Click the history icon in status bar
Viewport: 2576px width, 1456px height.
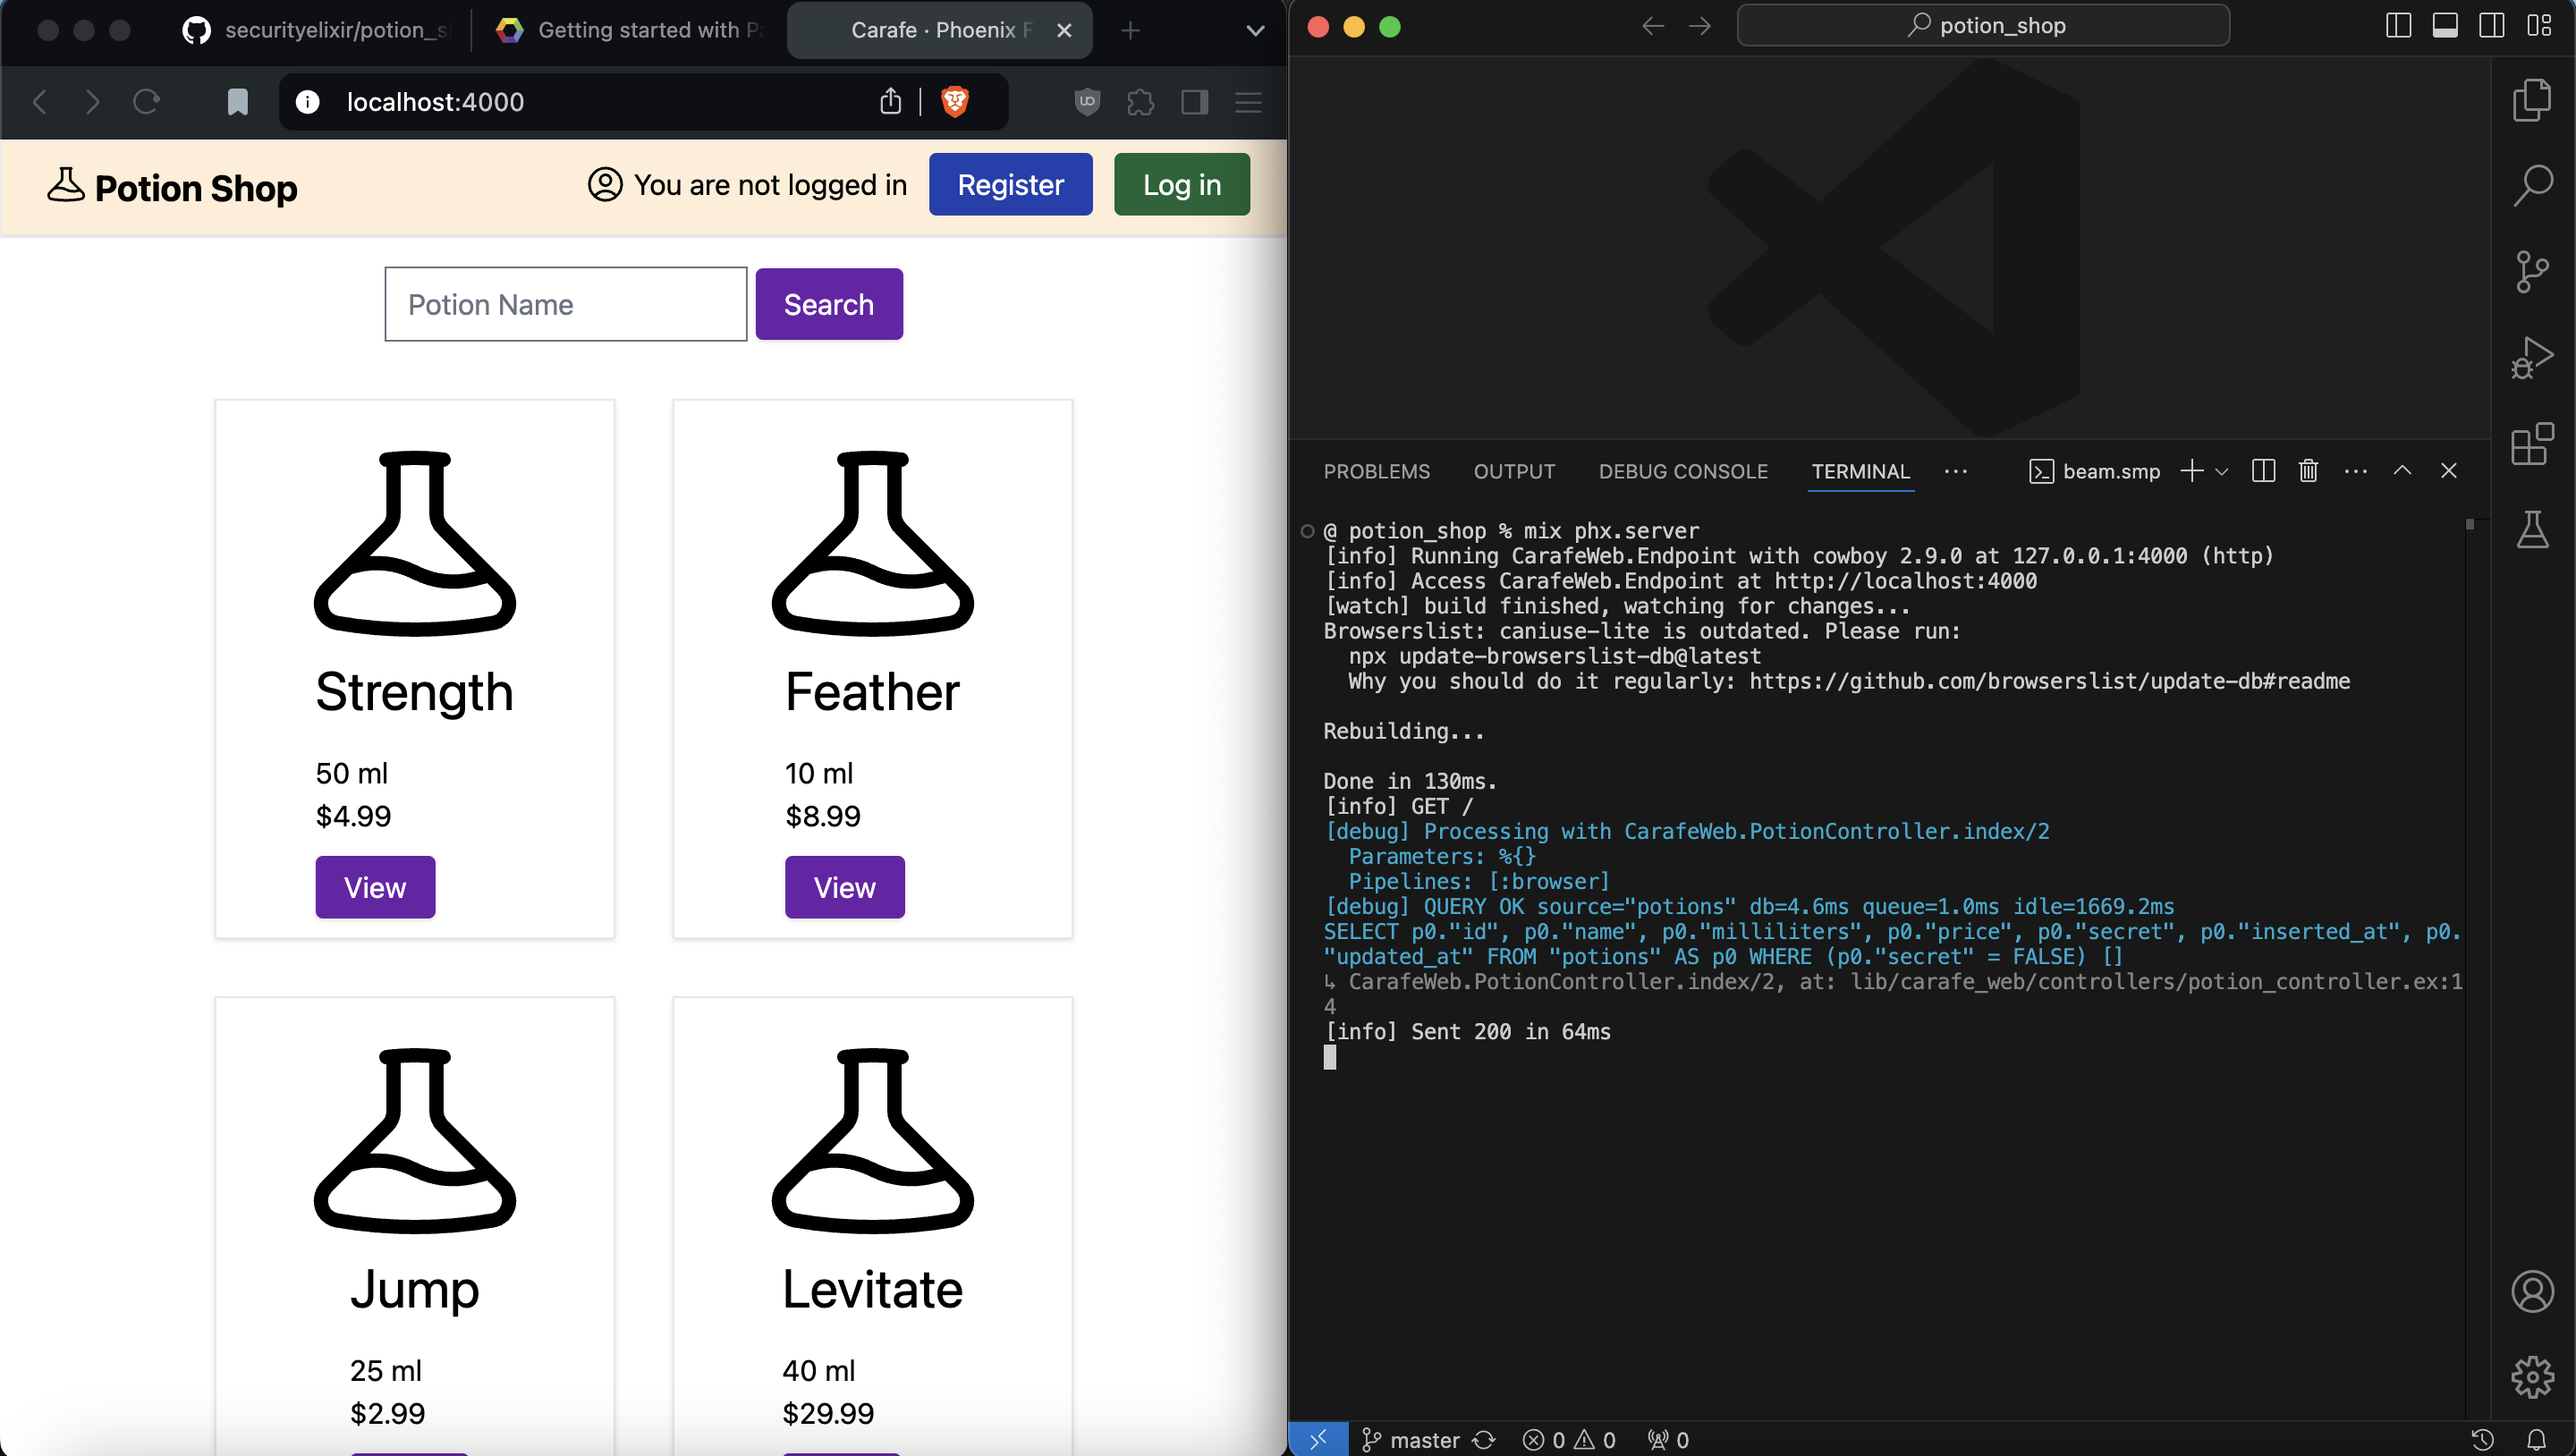point(2482,1439)
